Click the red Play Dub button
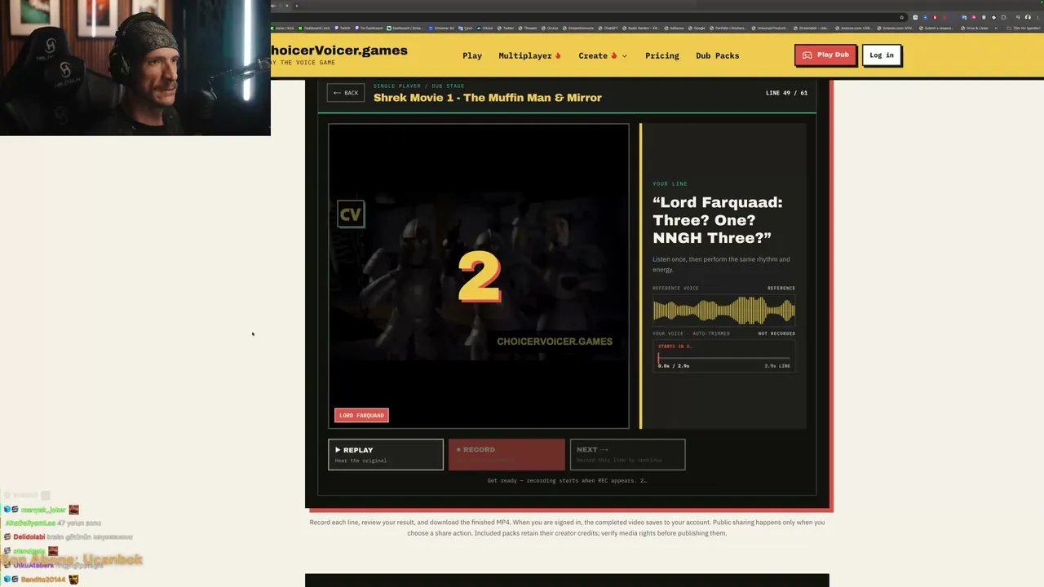This screenshot has height=587, width=1044. click(x=825, y=55)
